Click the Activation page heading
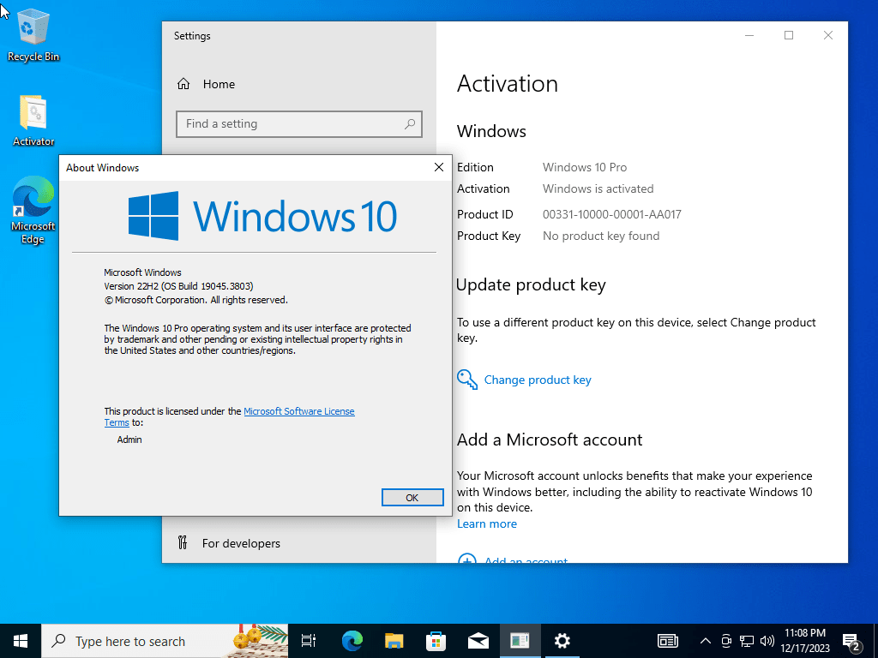Screen dimensions: 878x658 click(x=508, y=84)
